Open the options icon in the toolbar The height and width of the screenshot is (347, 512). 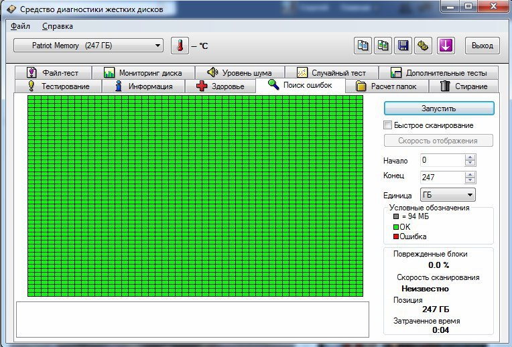(x=423, y=46)
